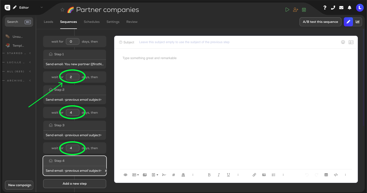
Task: Click A/B test this sequence
Action: [320, 22]
